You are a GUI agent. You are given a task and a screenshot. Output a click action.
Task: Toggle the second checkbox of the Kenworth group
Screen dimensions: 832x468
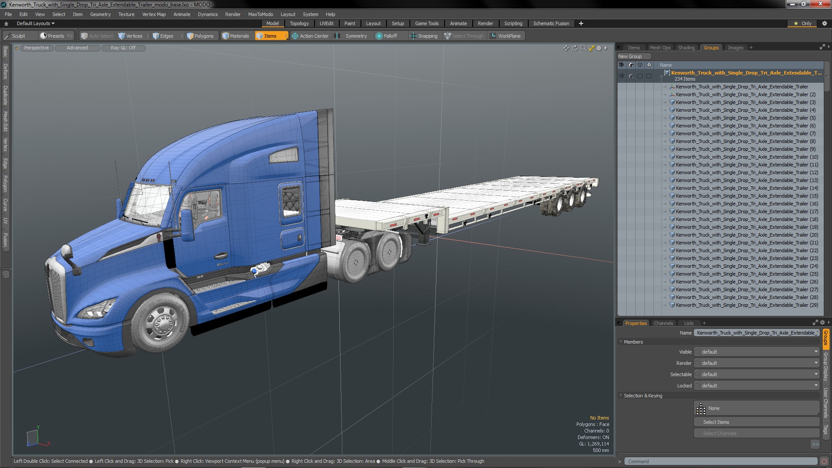pos(649,76)
